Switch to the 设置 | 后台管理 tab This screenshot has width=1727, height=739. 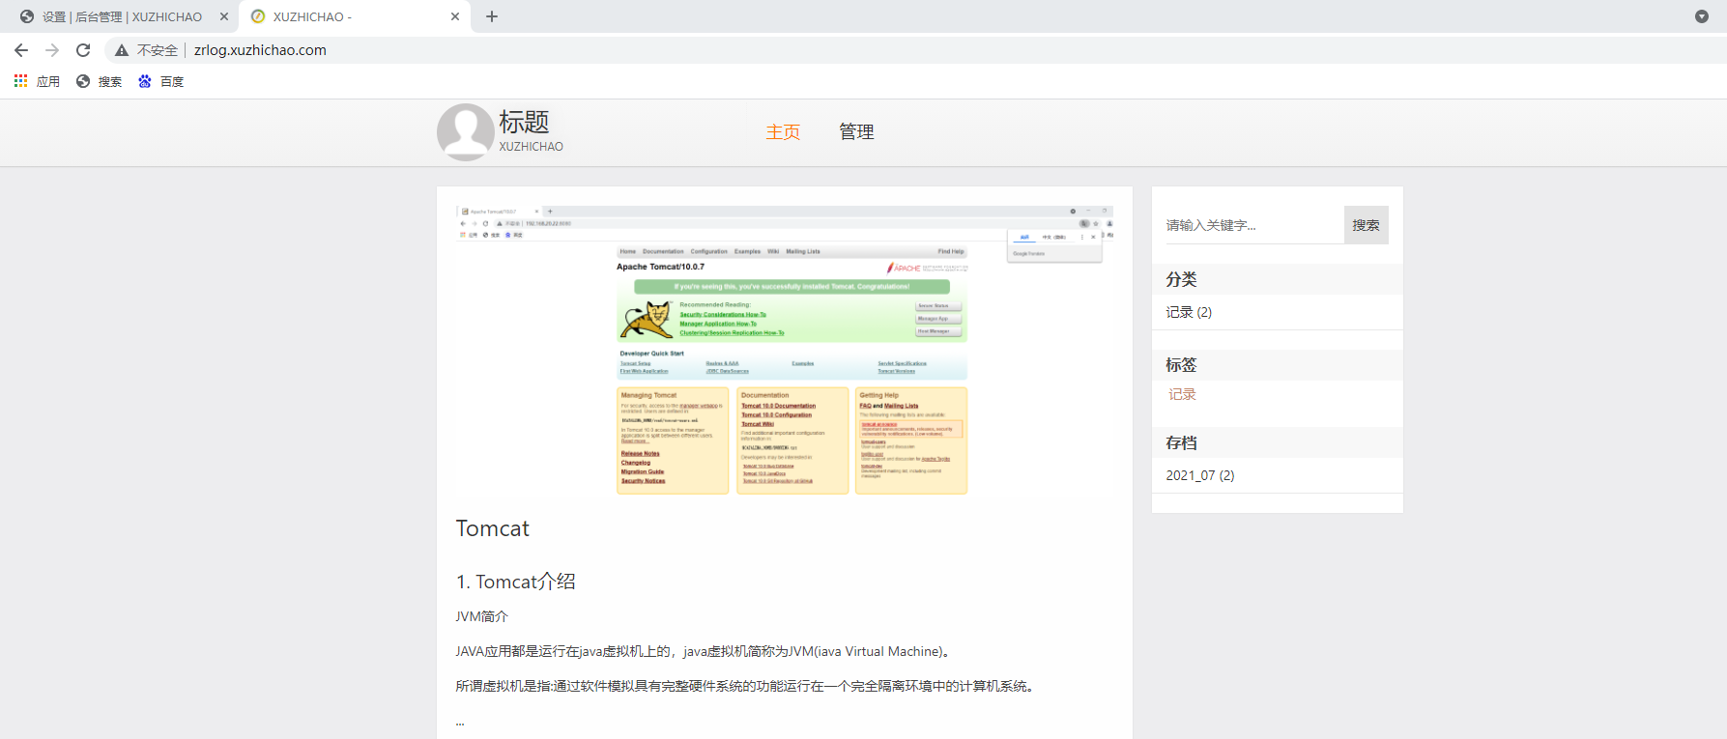(123, 16)
